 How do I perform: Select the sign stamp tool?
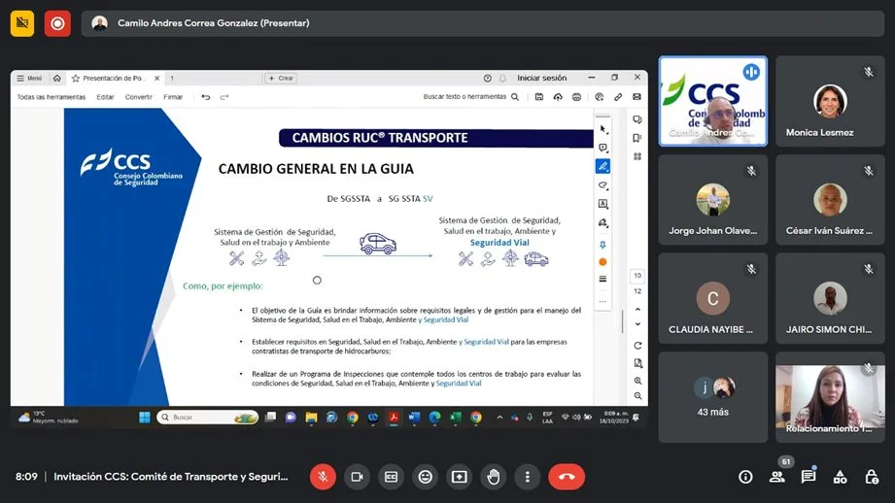tap(603, 223)
